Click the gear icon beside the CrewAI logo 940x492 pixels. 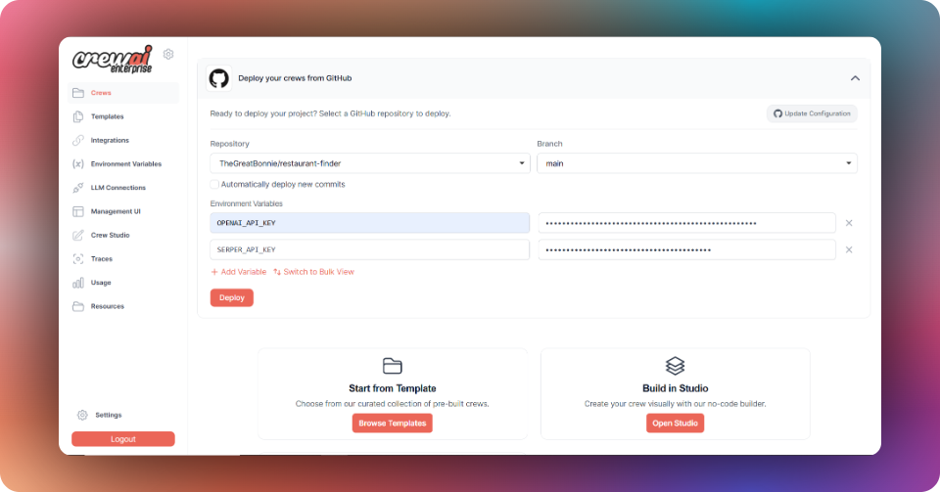pos(168,54)
